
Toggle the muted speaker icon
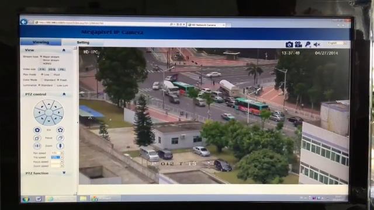pyautogui.click(x=317, y=44)
